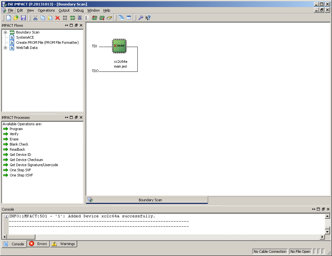This screenshot has width=332, height=256.
Task: Click the Paste clipboard icon
Action: coord(50,18)
